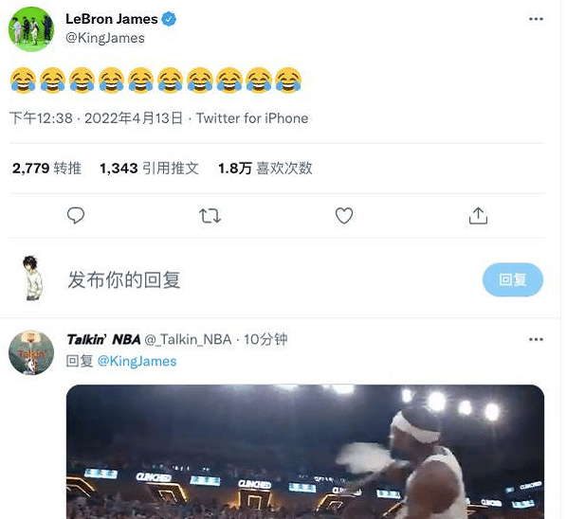
Task: Open the share tweet icon
Action: [x=479, y=216]
